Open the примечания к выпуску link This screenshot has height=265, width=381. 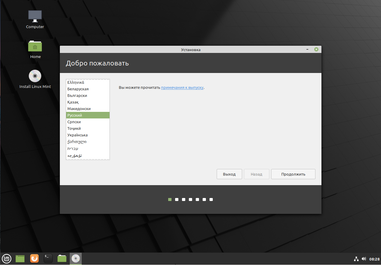tap(182, 88)
